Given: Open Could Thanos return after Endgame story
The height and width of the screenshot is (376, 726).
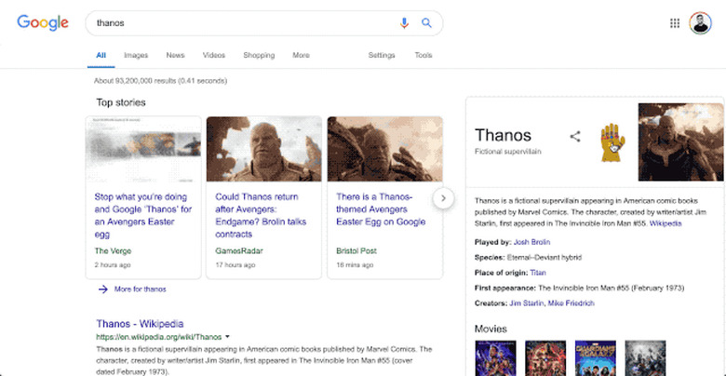Looking at the screenshot, I should (x=261, y=215).
